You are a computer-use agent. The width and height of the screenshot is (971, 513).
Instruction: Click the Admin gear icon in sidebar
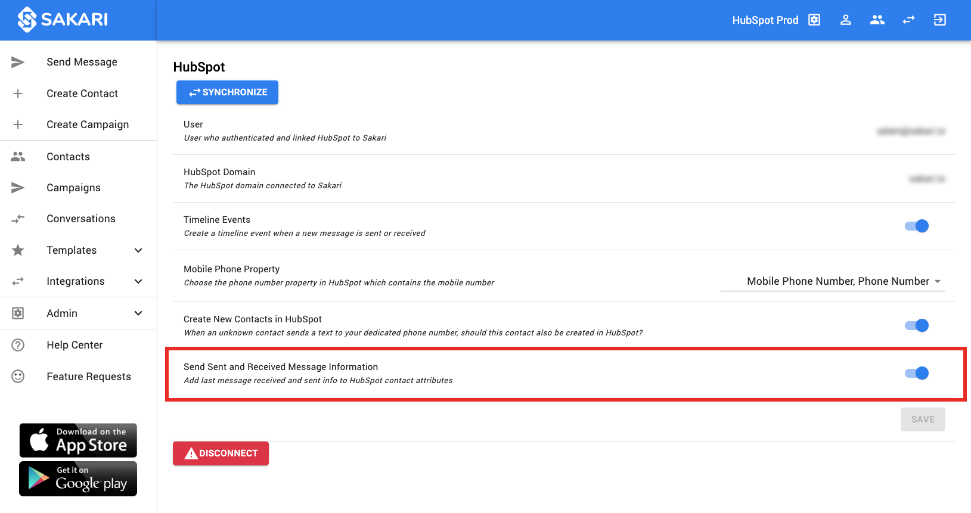pos(18,313)
